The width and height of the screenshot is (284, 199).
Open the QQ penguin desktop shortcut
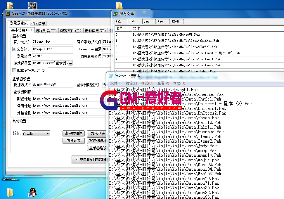tap(32, 192)
